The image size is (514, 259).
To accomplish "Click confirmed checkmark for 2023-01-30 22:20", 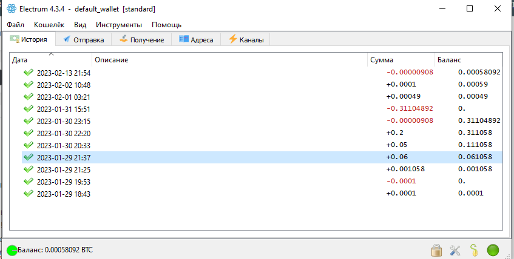I will click(29, 133).
